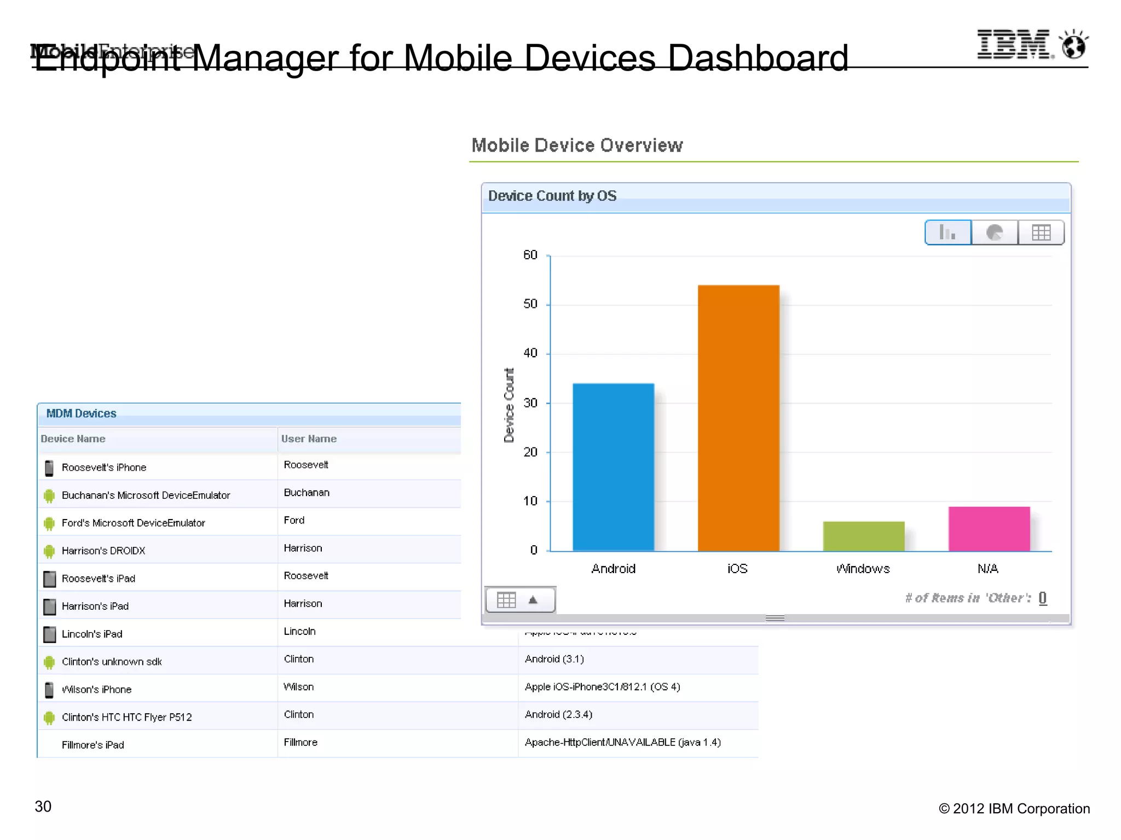The image size is (1121, 840).
Task: Expand the data table toggle below chart
Action: 520,600
